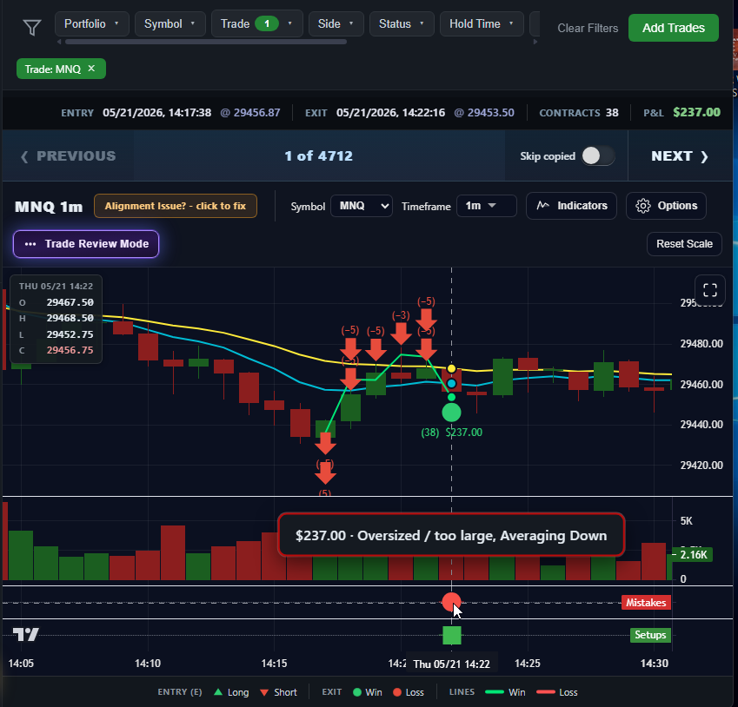
Task: Click the mistakes tooltip Oversized / too large
Action: (451, 535)
